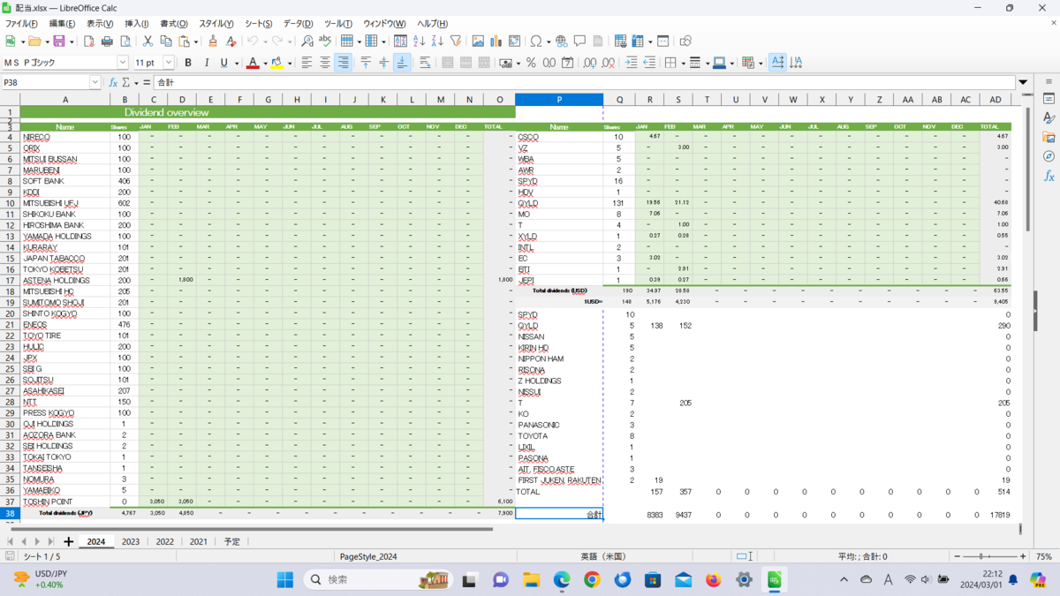Image resolution: width=1060 pixels, height=596 pixels.
Task: Open Conditional Formatting dropdown arrow
Action: [x=761, y=63]
